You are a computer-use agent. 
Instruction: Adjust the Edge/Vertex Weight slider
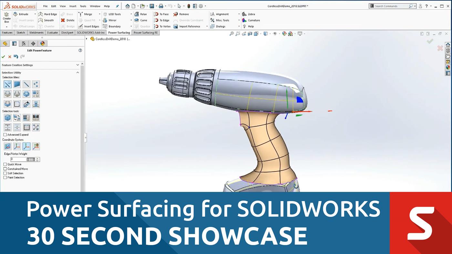click(x=31, y=160)
